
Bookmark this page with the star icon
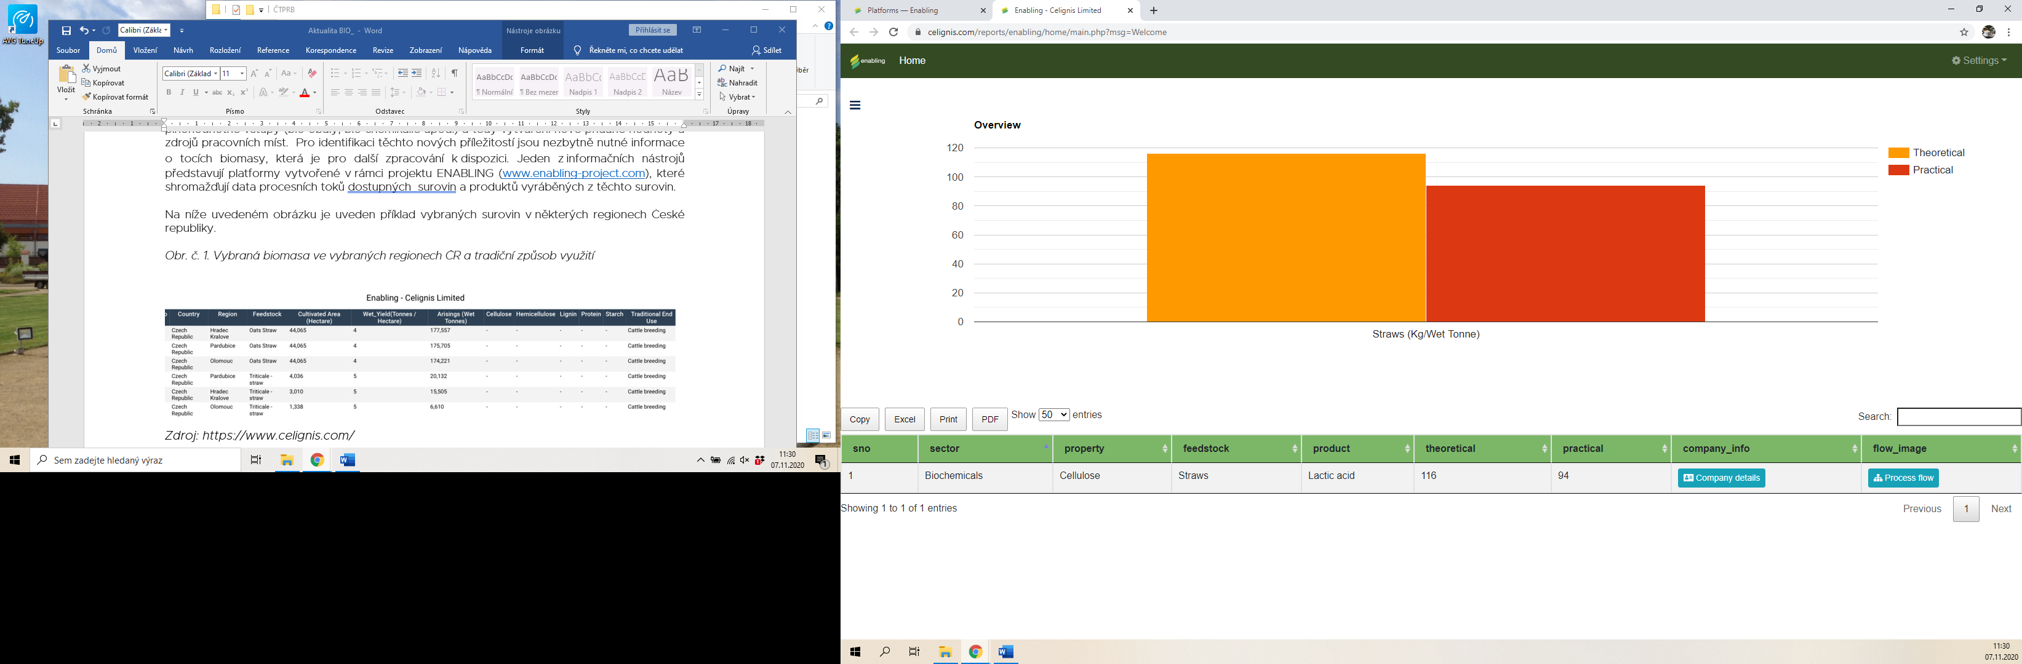pos(1964,32)
